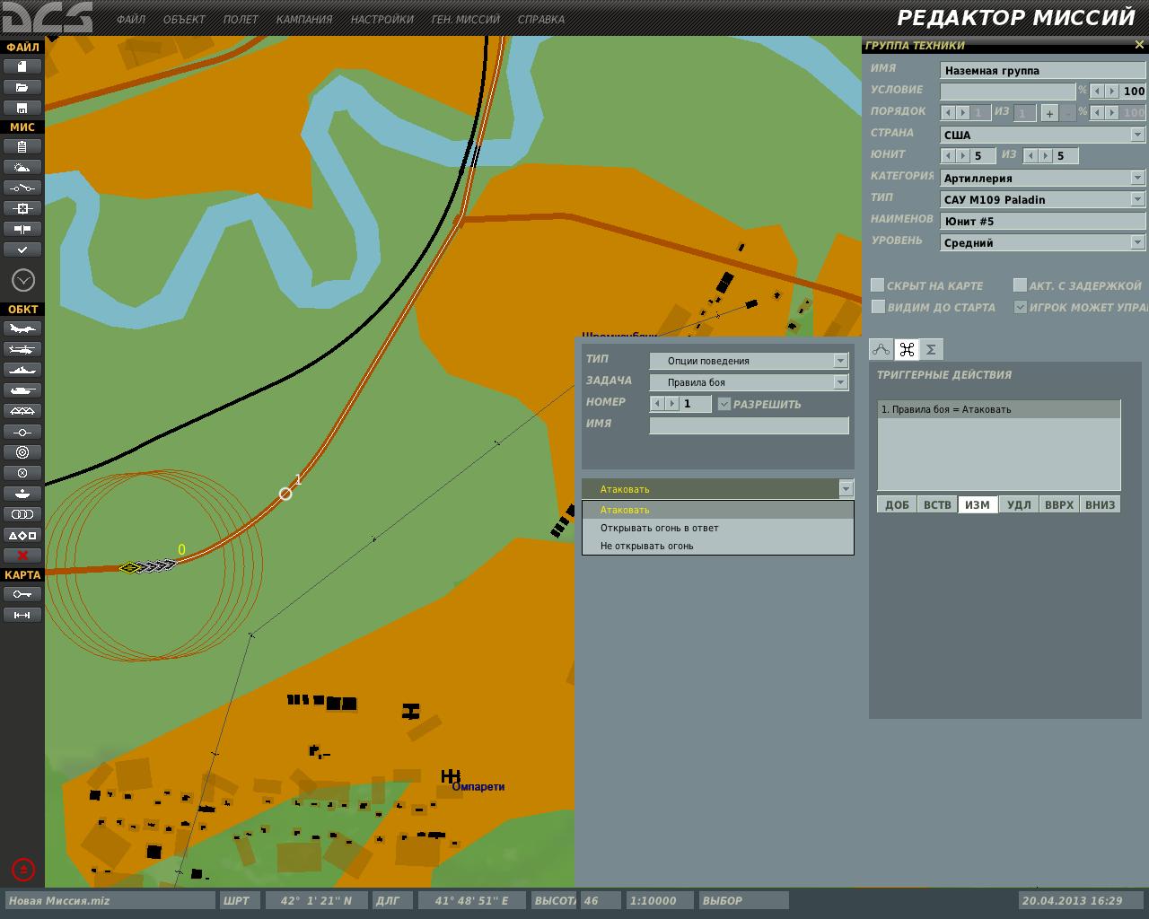Image resolution: width=1149 pixels, height=919 pixels.
Task: Toggle the РАЗРЕШИТЬ checkbox
Action: coord(724,404)
